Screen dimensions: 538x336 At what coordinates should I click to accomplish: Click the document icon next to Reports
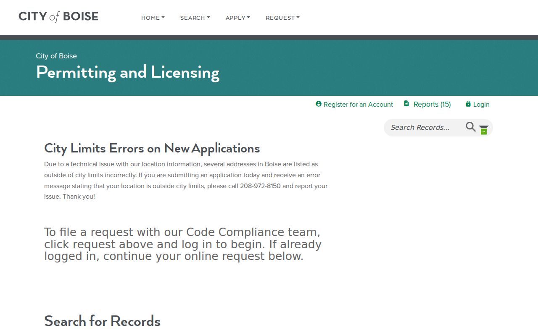pos(406,103)
